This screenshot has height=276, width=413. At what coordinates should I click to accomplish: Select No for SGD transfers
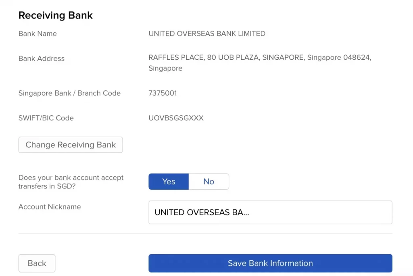tap(209, 181)
